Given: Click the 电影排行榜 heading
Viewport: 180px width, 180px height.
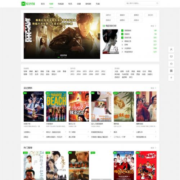Looking at the screenshot, I should pos(111,26).
